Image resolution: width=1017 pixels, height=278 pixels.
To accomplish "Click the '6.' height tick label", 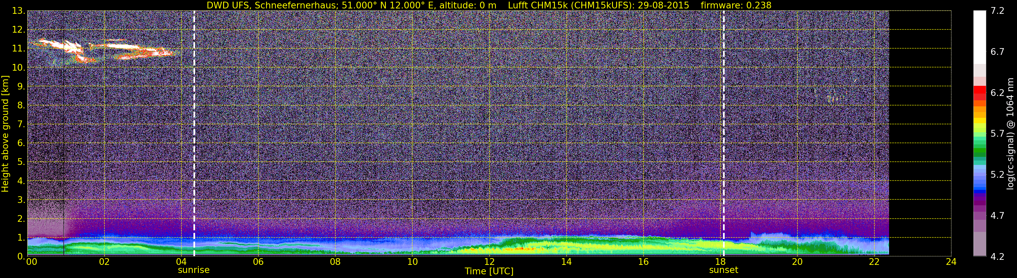I will point(21,143).
